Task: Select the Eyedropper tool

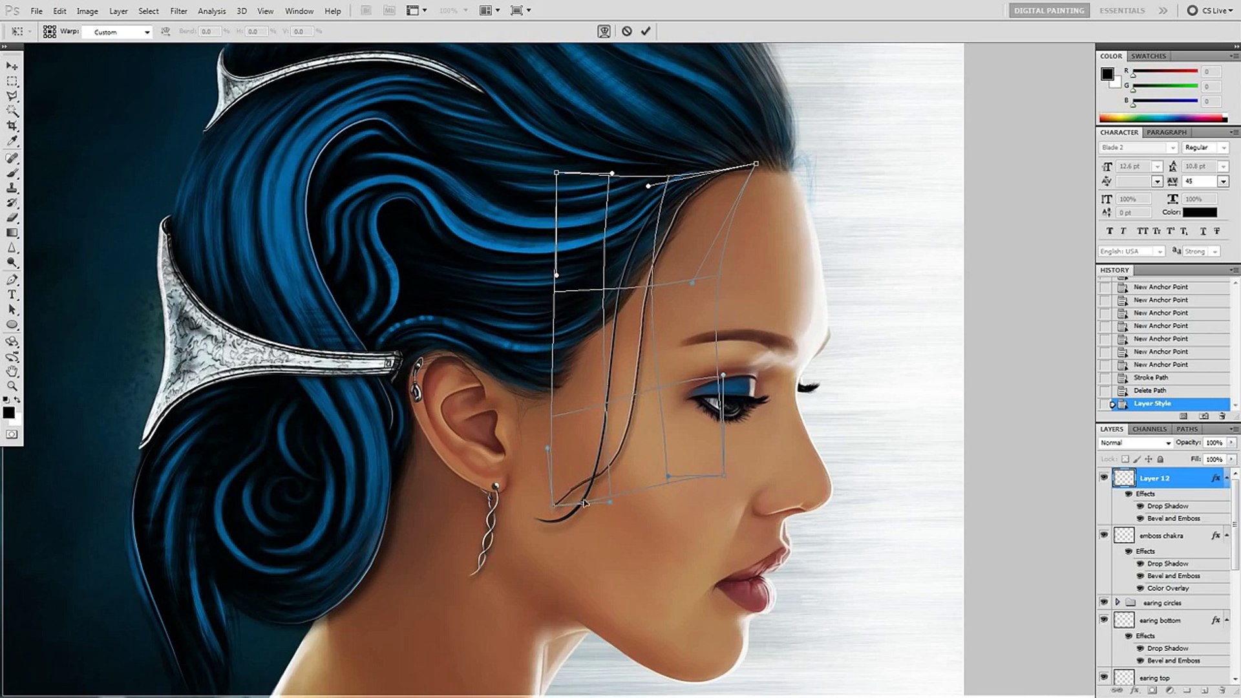Action: (12, 141)
